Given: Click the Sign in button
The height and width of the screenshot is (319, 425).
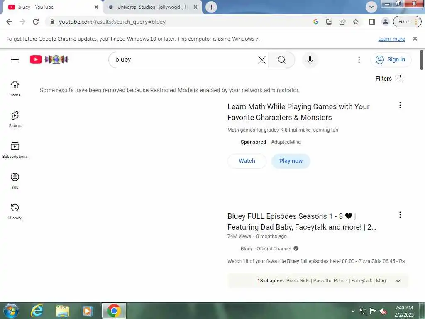Looking at the screenshot, I should (x=391, y=60).
